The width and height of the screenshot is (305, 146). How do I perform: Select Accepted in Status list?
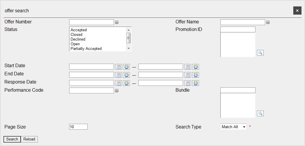[x=79, y=30]
